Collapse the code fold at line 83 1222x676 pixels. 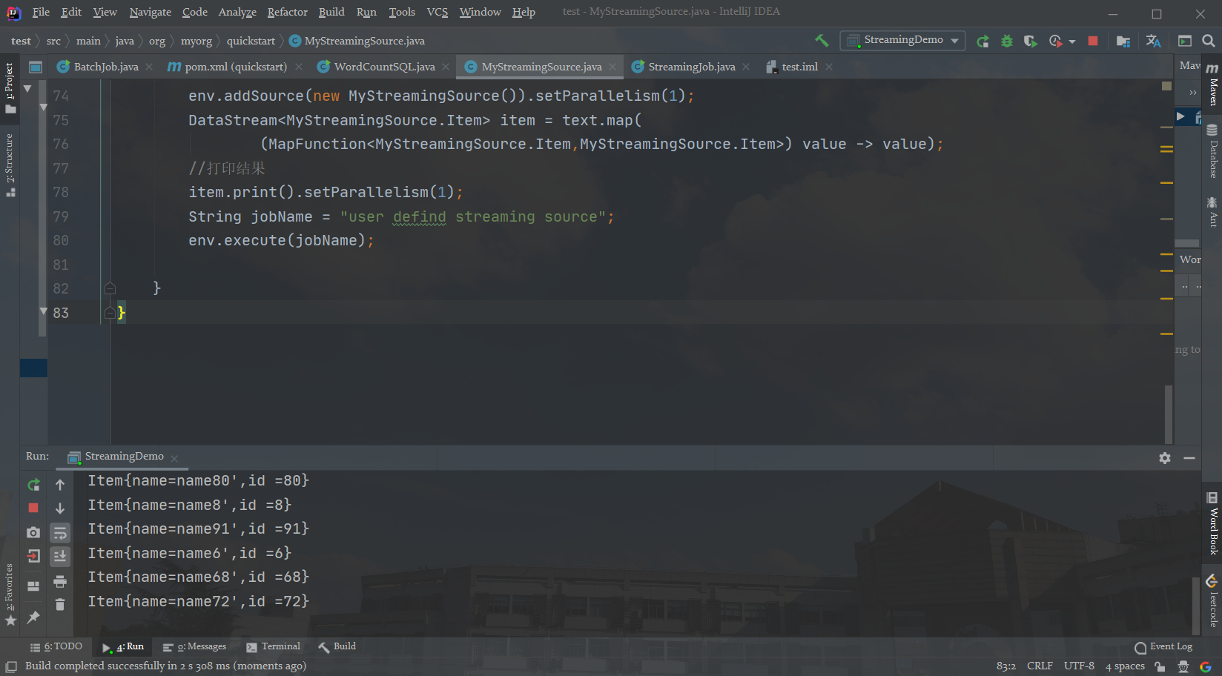(x=110, y=313)
